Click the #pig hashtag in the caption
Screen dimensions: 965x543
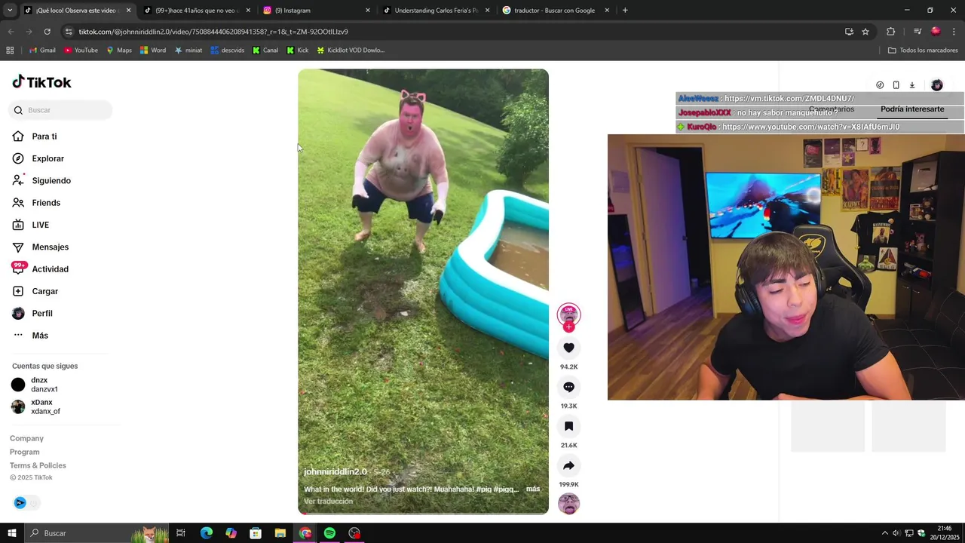point(485,489)
